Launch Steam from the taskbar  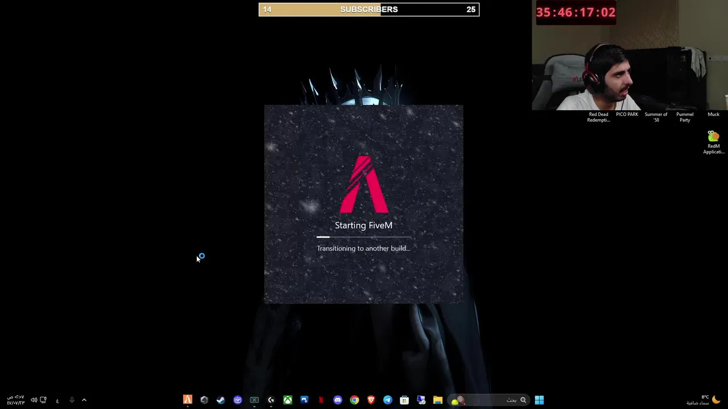pos(221,400)
